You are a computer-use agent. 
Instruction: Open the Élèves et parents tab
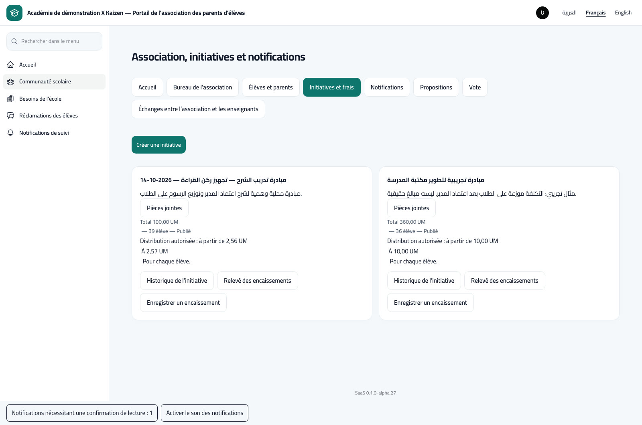271,87
